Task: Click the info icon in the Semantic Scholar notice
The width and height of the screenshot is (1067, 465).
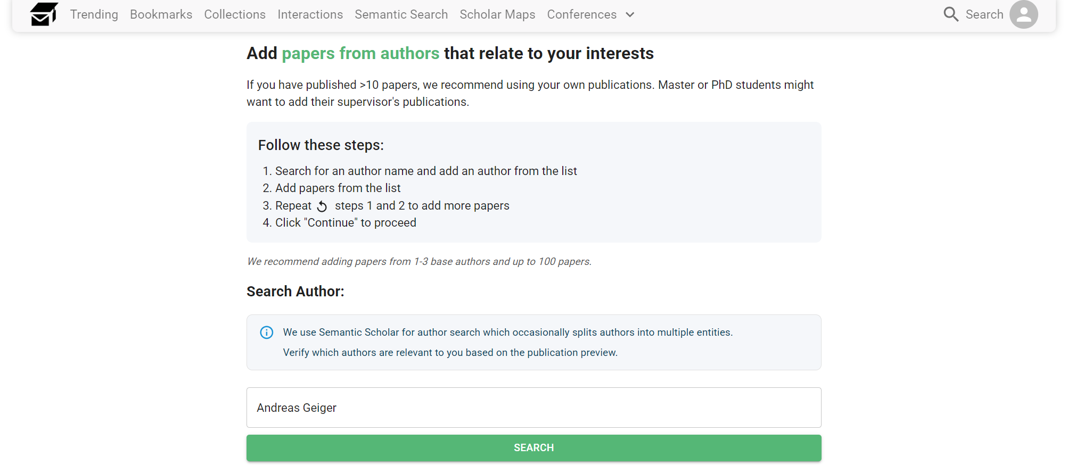Action: [x=267, y=333]
